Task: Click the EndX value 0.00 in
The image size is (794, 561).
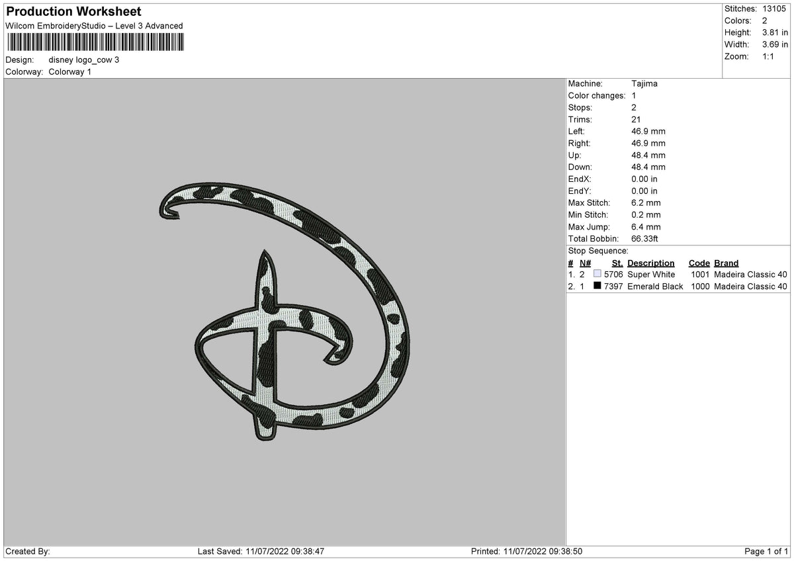Action: pyautogui.click(x=644, y=179)
